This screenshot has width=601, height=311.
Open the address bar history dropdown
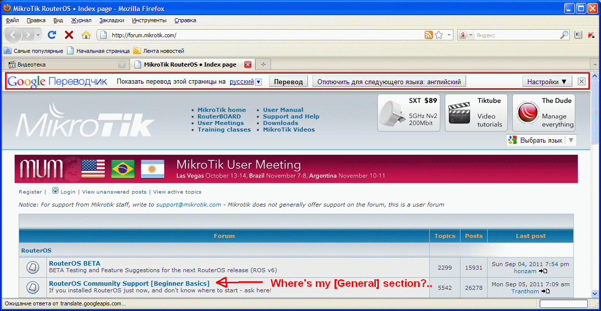click(x=449, y=35)
